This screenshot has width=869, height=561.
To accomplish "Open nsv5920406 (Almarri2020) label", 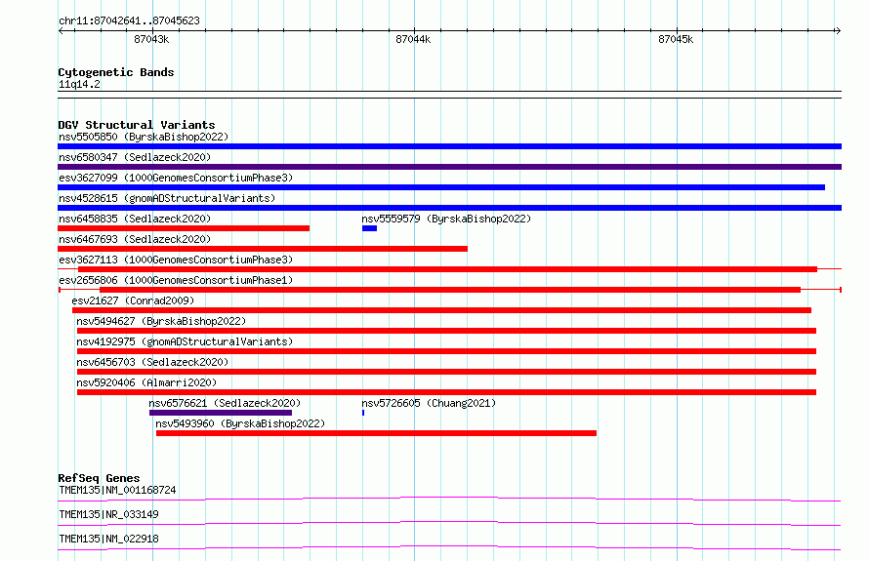I will pos(146,382).
